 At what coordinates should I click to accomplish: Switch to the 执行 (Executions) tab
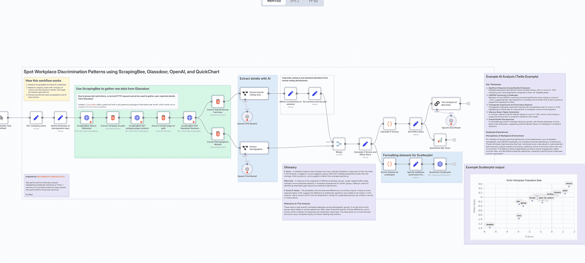(294, 1)
